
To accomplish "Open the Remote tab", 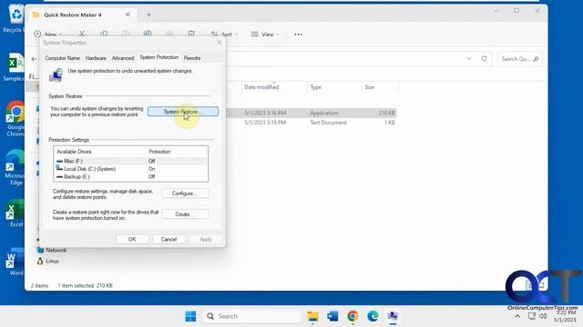I will coord(192,58).
